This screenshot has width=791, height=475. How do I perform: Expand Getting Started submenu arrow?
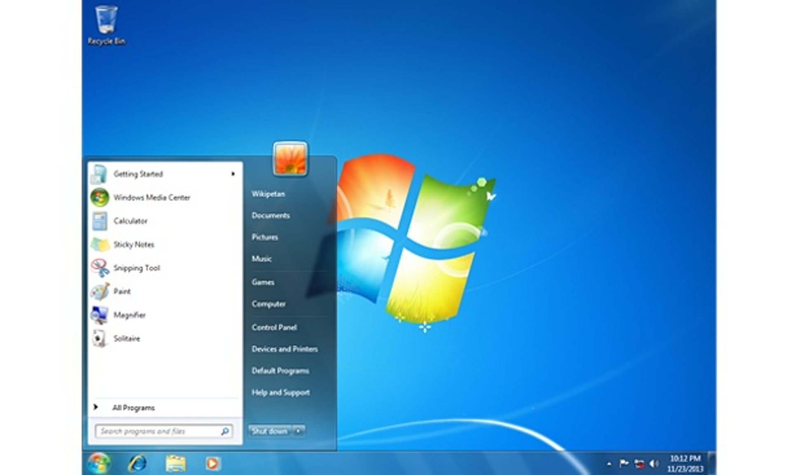pyautogui.click(x=233, y=174)
